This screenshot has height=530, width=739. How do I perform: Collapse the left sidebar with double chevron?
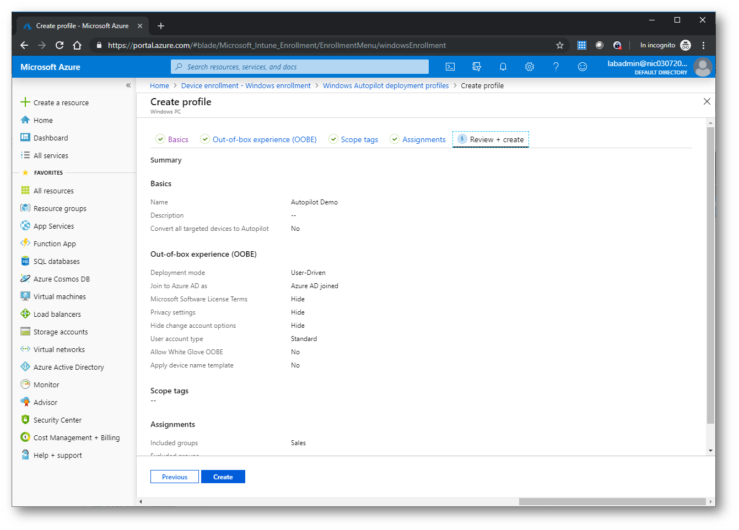click(128, 85)
